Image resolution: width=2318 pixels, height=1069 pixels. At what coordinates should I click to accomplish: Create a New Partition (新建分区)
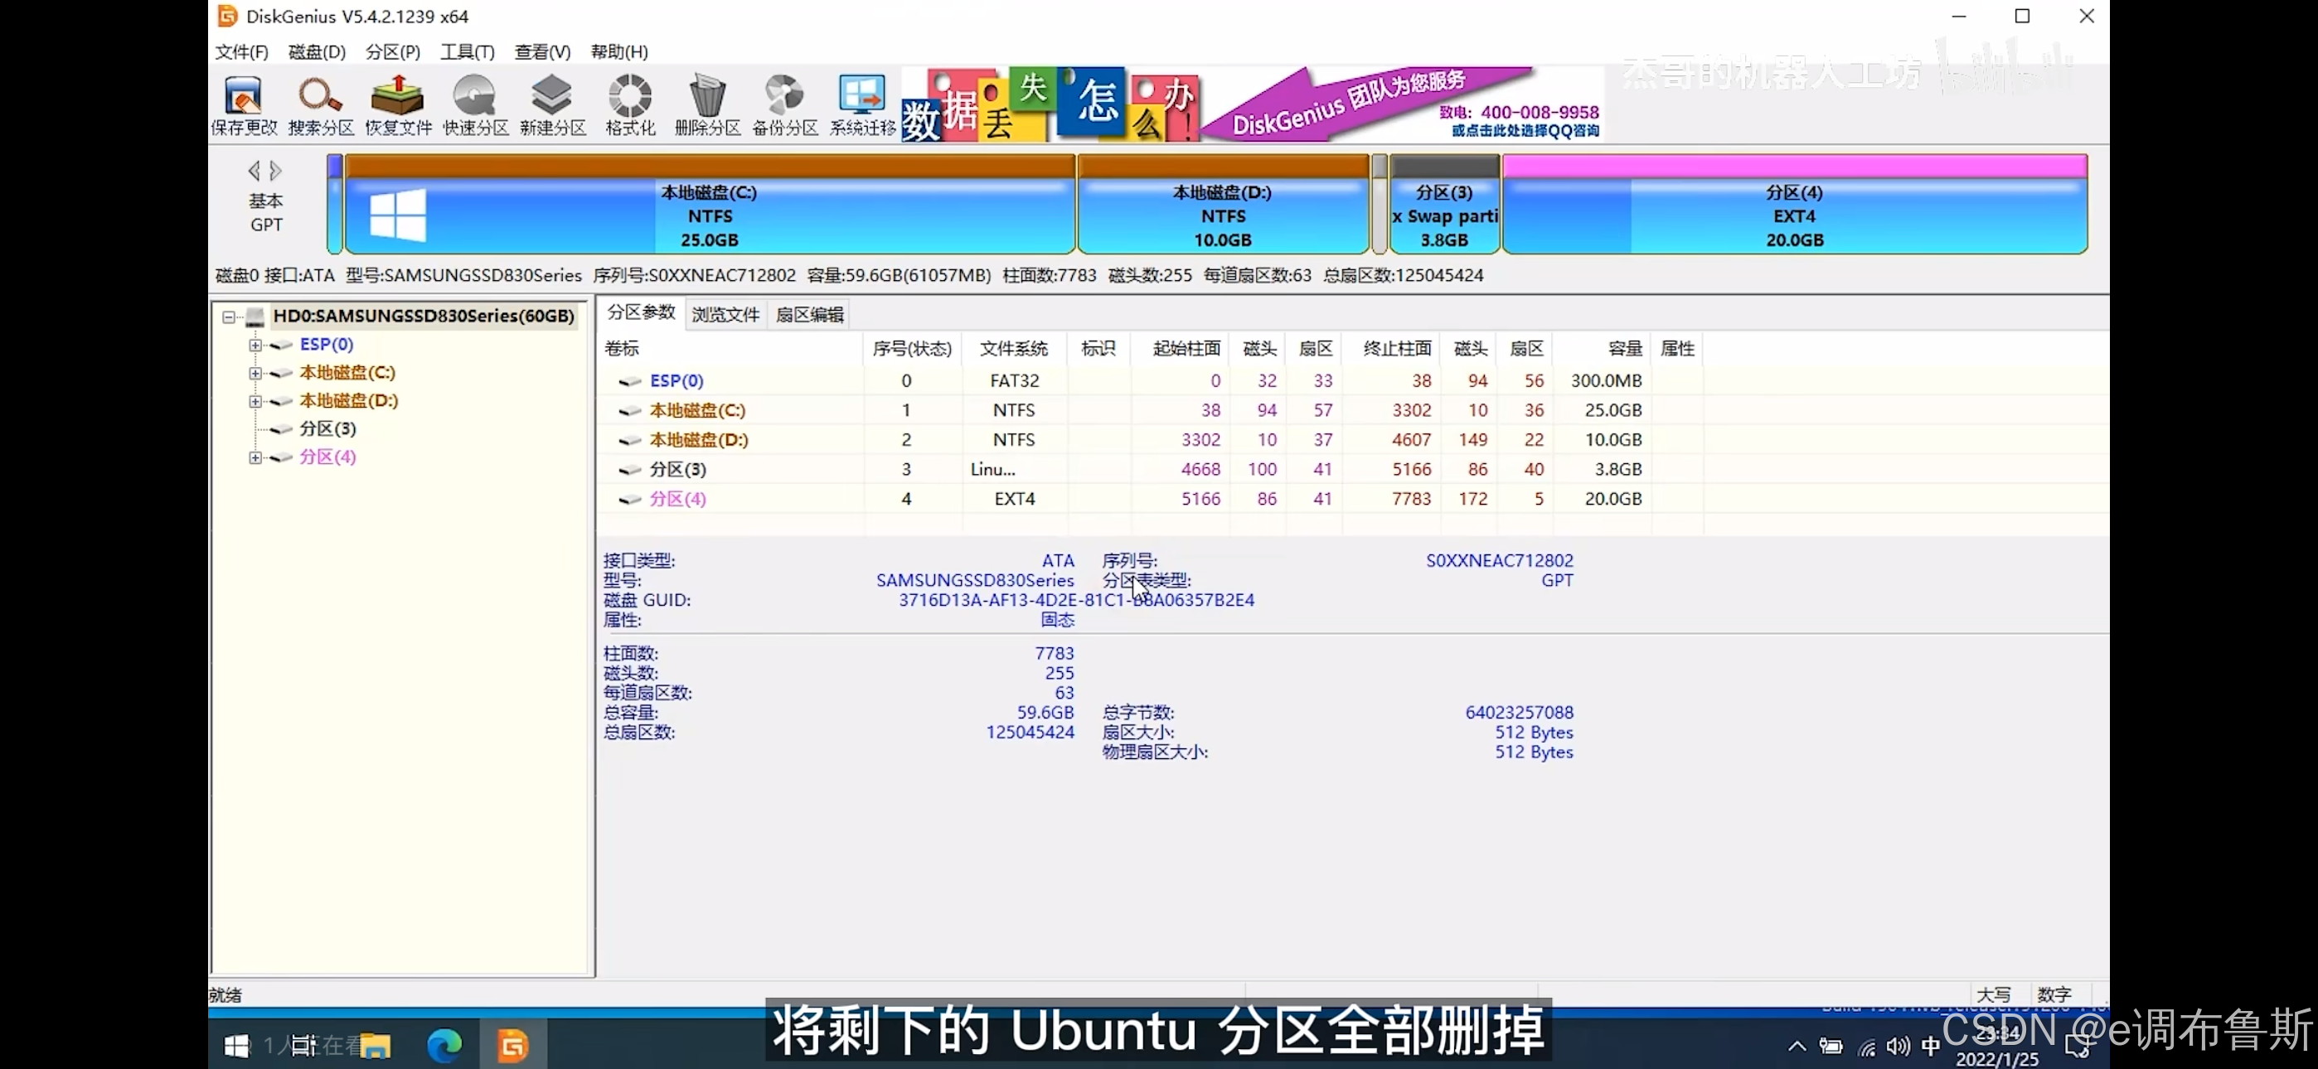pyautogui.click(x=552, y=104)
